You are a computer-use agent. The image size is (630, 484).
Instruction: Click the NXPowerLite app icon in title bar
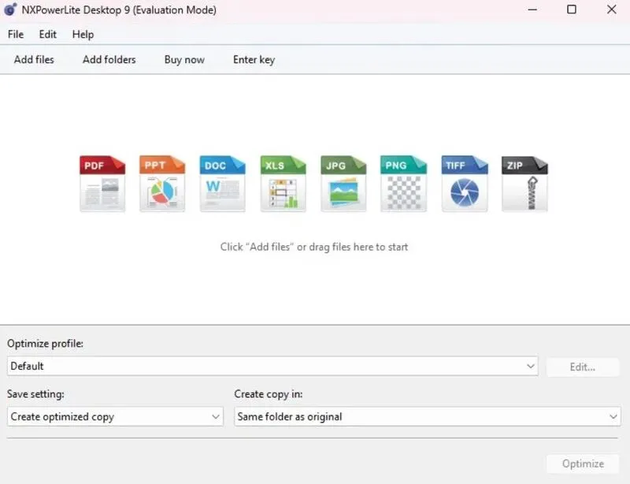(10, 10)
